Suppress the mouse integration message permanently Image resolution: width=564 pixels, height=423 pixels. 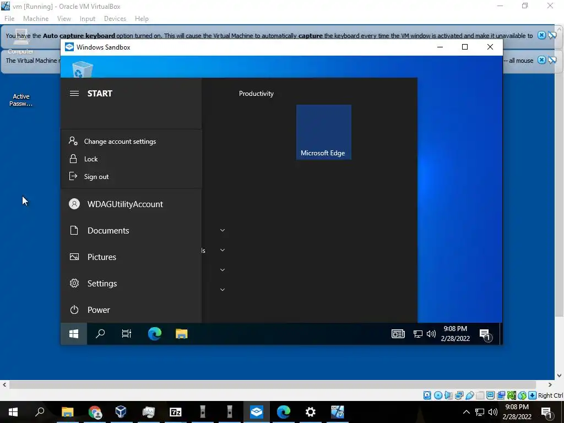[552, 60]
